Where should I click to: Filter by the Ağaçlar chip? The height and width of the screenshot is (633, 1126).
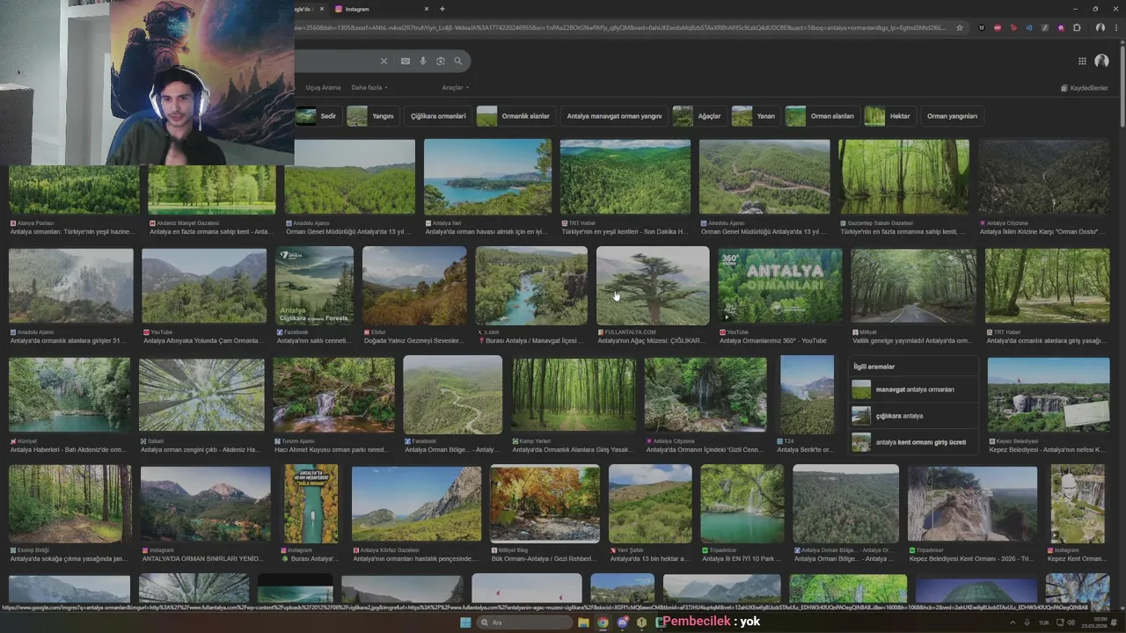point(698,116)
